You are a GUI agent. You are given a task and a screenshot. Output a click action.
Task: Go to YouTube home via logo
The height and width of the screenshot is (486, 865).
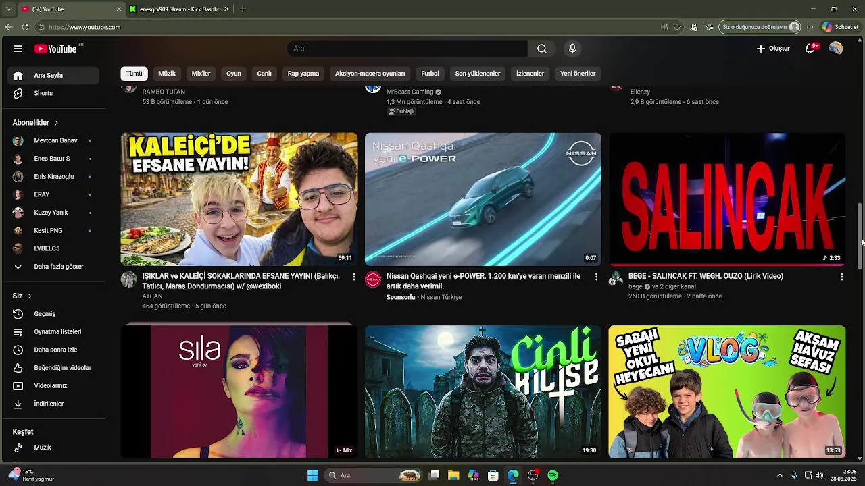tap(55, 49)
